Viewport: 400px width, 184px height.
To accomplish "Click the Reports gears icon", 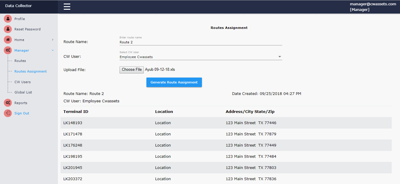I will 8,103.
